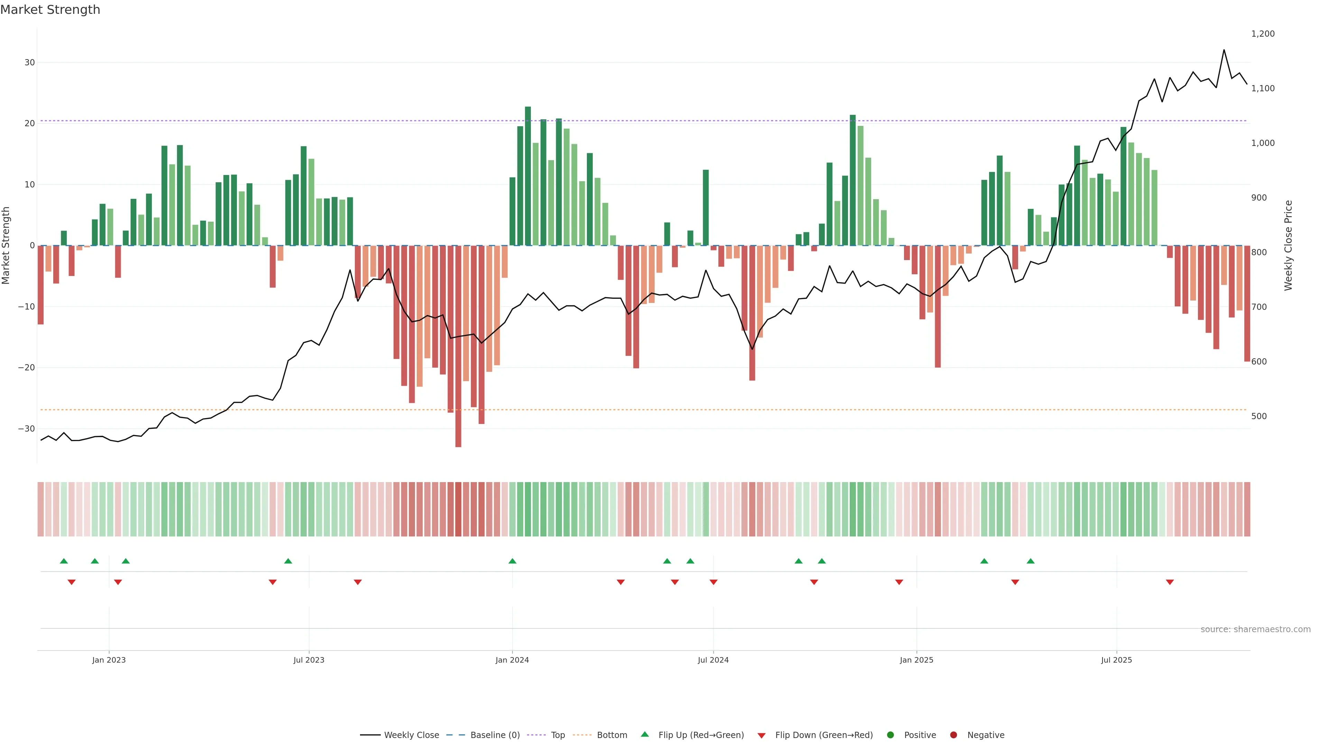Viewport: 1328px width, 747px height.
Task: Click the last red flip-down marker after Jul 2025
Action: point(1170,582)
